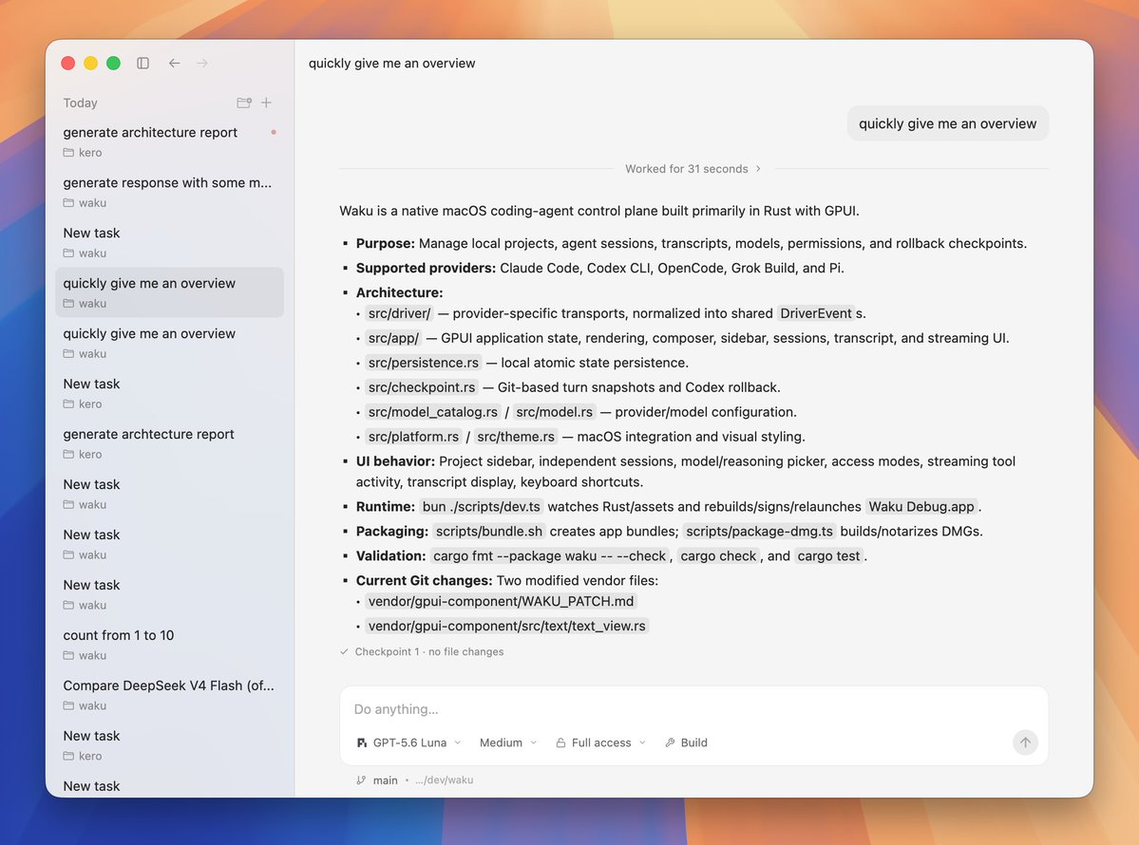Click the Today section header
The image size is (1139, 845).
pos(80,103)
